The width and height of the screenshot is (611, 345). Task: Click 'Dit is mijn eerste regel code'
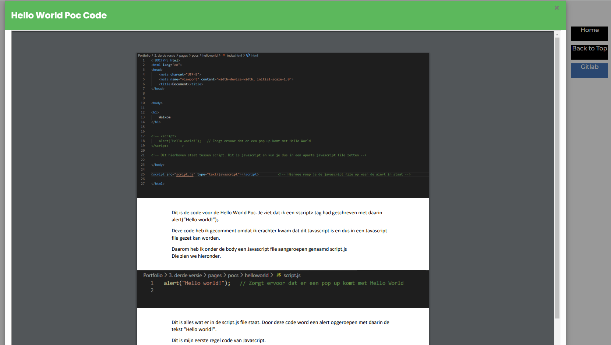219,341
